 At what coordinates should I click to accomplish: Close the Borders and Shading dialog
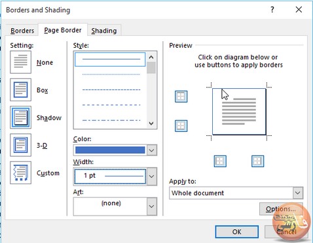click(299, 10)
